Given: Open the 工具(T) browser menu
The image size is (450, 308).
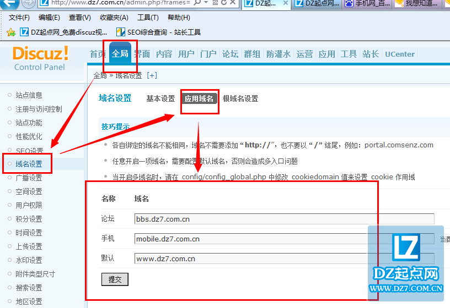Looking at the screenshot, I should coord(148,18).
